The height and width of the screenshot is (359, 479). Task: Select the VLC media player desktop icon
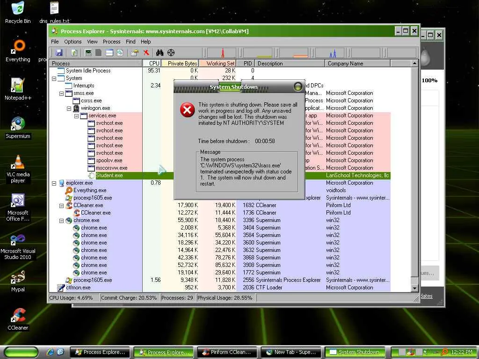tap(18, 169)
